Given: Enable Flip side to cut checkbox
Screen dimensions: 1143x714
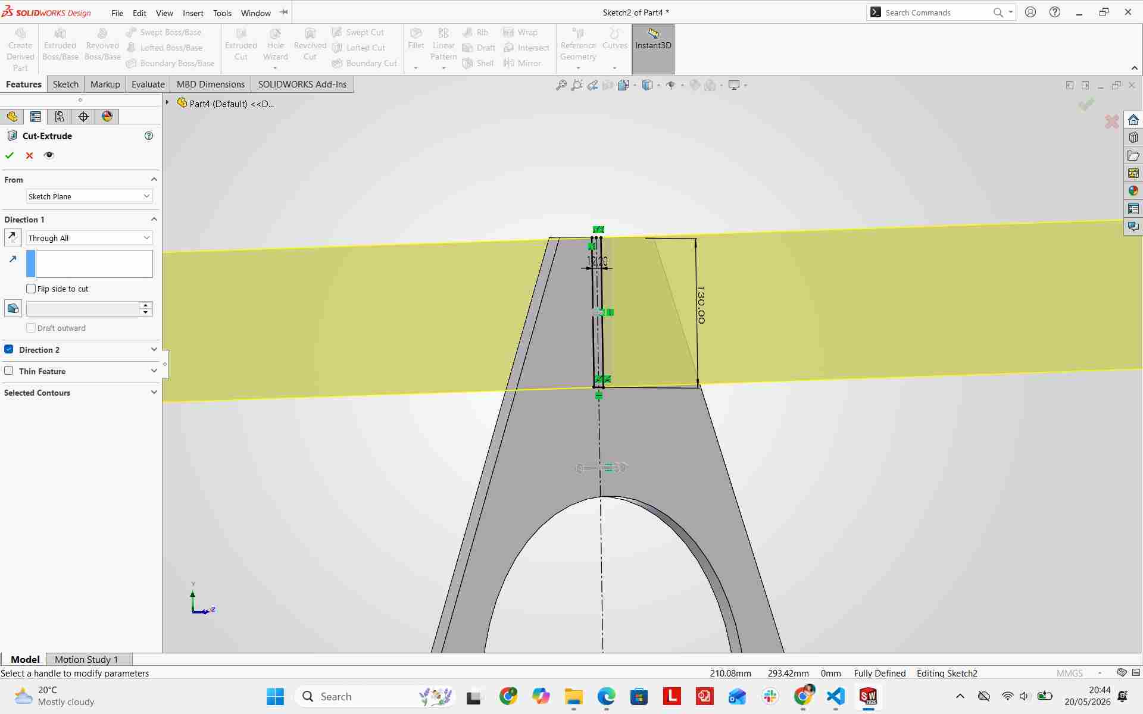Looking at the screenshot, I should pyautogui.click(x=31, y=289).
